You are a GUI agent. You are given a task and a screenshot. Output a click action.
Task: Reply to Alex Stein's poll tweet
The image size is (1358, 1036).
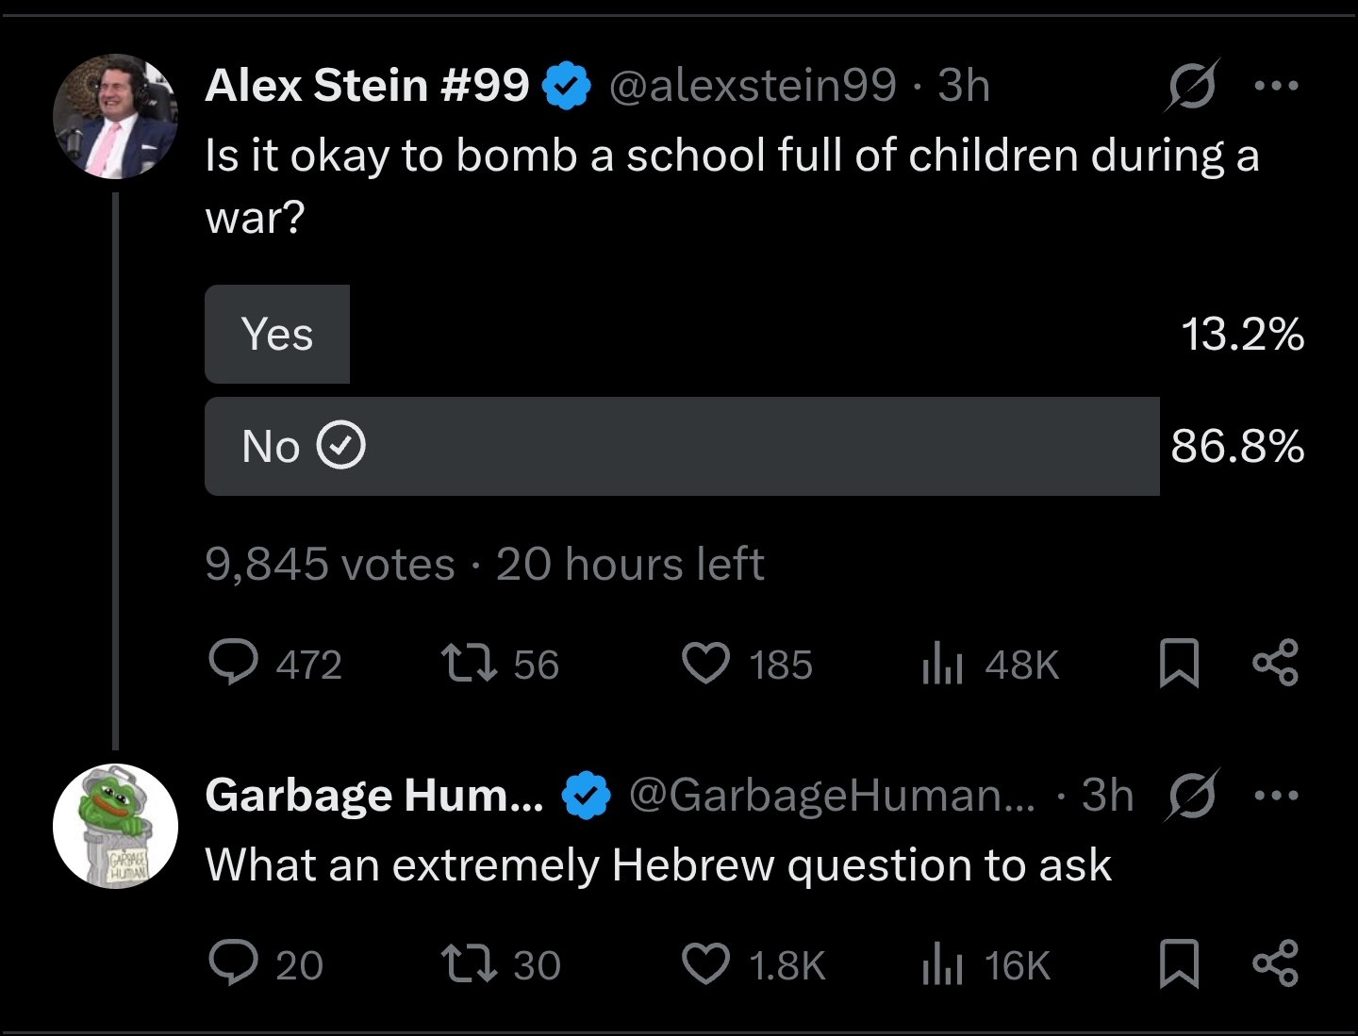(232, 664)
